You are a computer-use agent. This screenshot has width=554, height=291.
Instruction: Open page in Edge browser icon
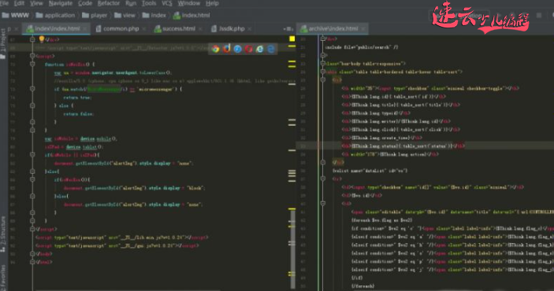click(x=271, y=49)
